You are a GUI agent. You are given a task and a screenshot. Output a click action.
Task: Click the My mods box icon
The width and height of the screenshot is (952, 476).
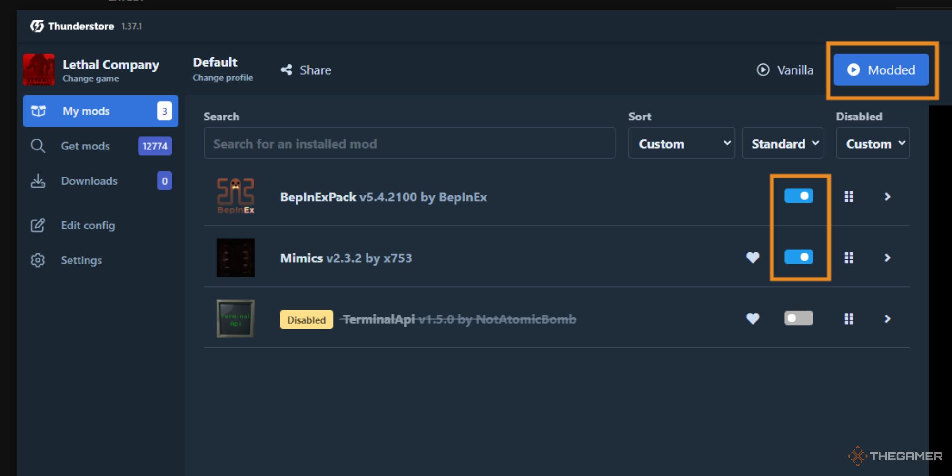38,111
